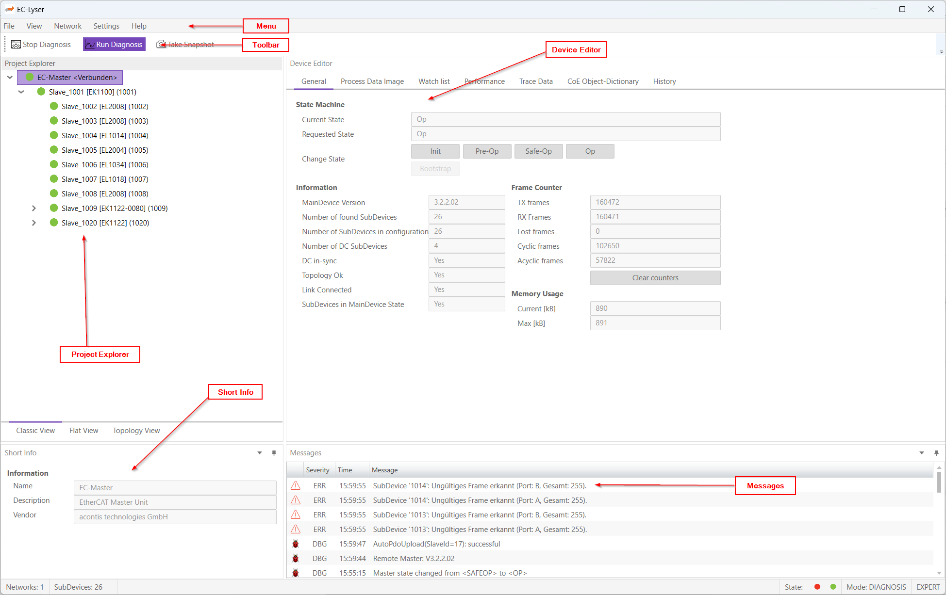Click the Run Diagnosis chart icon
The height and width of the screenshot is (595, 946).
90,45
